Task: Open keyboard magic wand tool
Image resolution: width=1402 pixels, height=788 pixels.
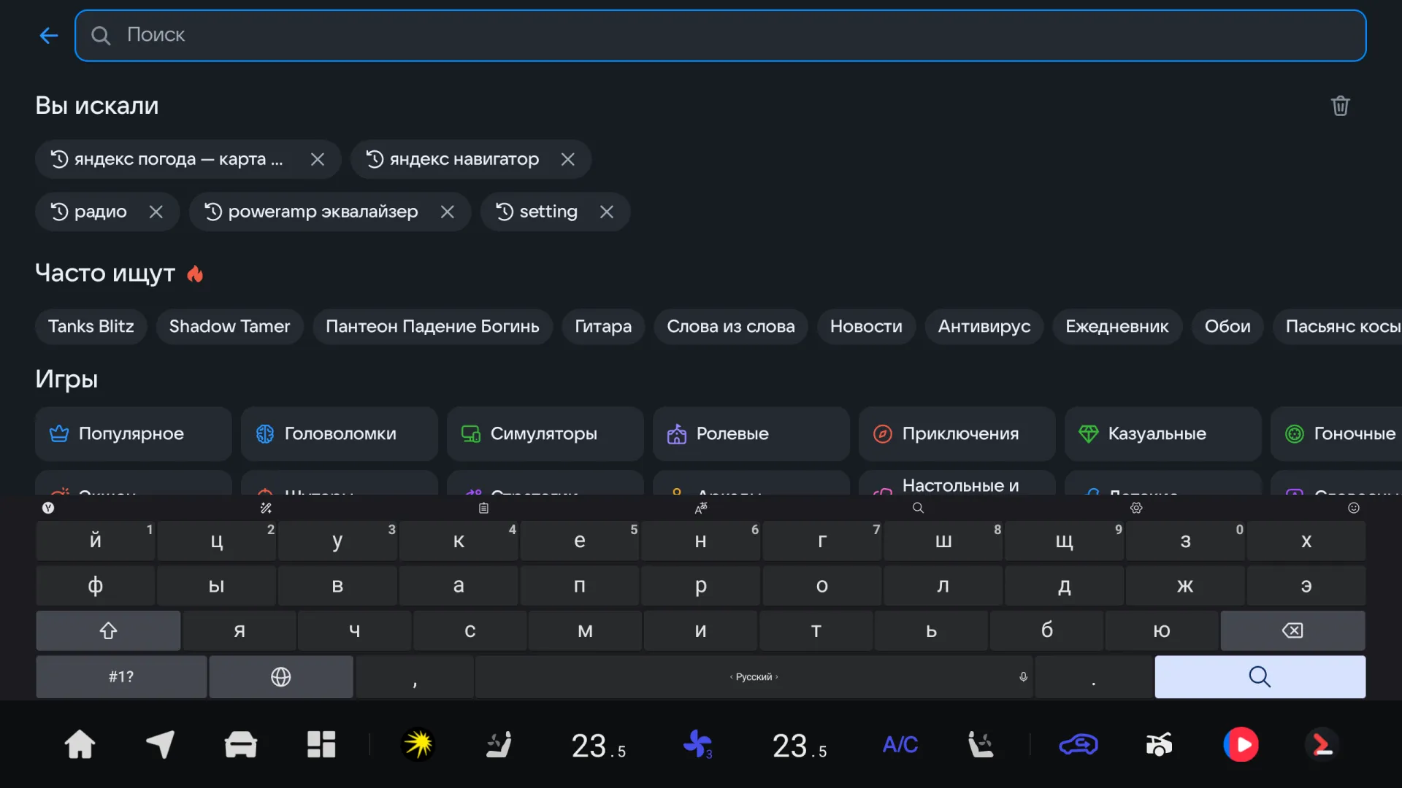Action: (x=266, y=508)
